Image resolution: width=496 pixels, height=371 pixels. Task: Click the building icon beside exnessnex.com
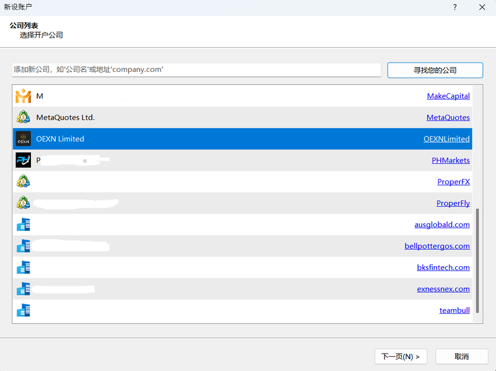click(x=24, y=288)
